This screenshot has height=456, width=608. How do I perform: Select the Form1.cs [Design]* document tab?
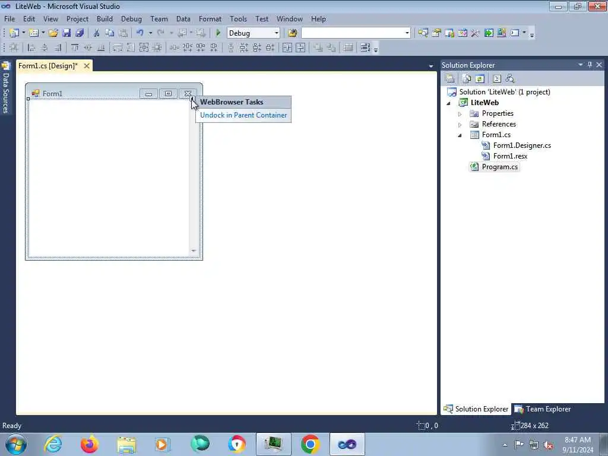pos(48,66)
